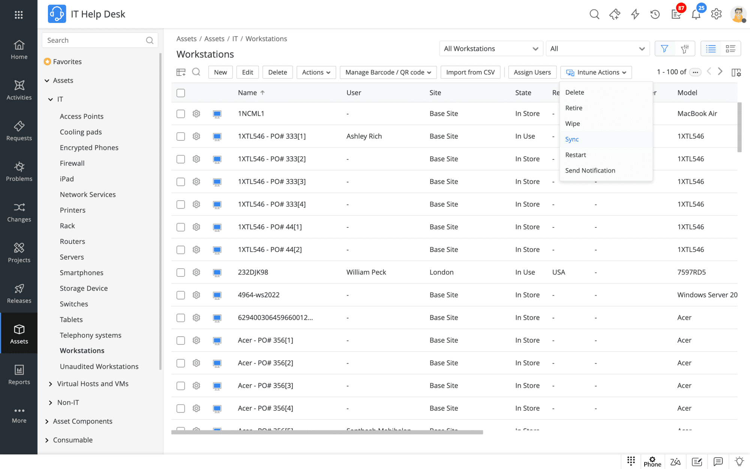Go to the Problems module
This screenshot has height=469, width=750.
[19, 171]
